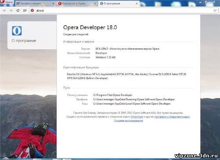Close the Экспресс-панель tab
Image resolution: width=220 pixels, height=160 pixels.
tap(53, 4)
